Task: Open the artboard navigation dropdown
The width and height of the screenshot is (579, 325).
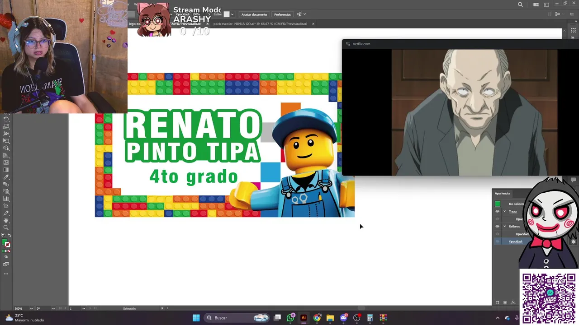Action: coord(84,308)
